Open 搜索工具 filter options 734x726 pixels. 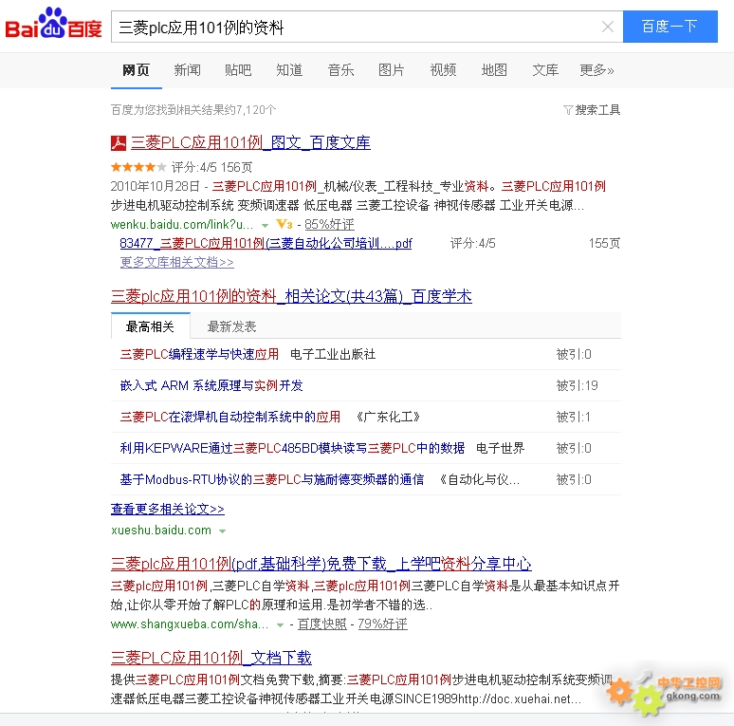pos(592,110)
